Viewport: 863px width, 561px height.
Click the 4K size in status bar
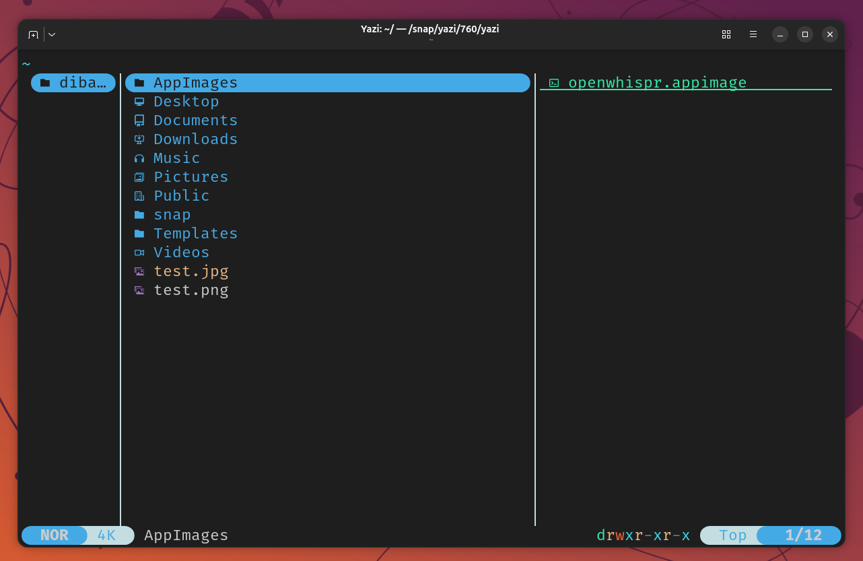coord(106,535)
